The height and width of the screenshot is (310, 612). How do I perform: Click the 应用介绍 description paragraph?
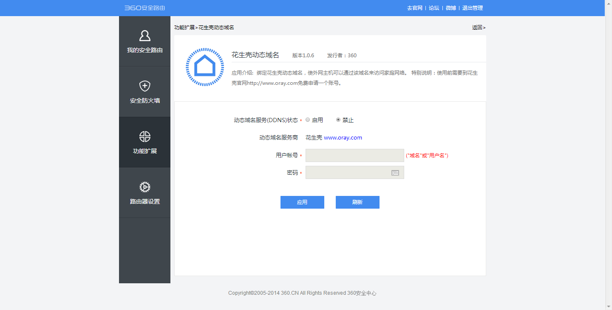(x=354, y=78)
